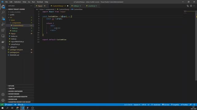Click the editor minimap
The image size is (197, 110).
pyautogui.click(x=189, y=12)
